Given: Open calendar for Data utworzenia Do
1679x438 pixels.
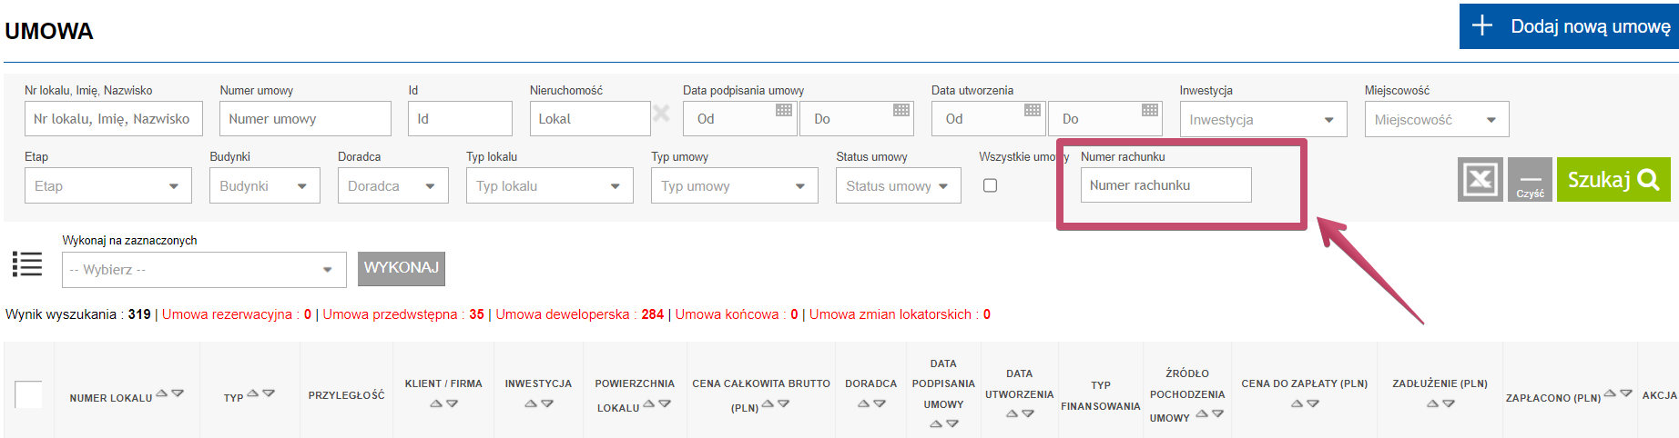Looking at the screenshot, I should (1150, 110).
